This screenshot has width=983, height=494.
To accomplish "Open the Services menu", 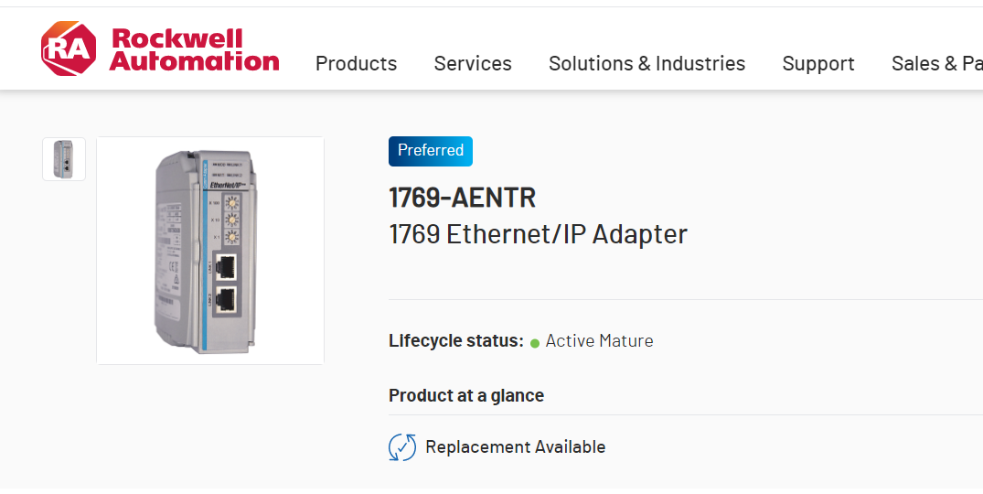I will pos(473,63).
